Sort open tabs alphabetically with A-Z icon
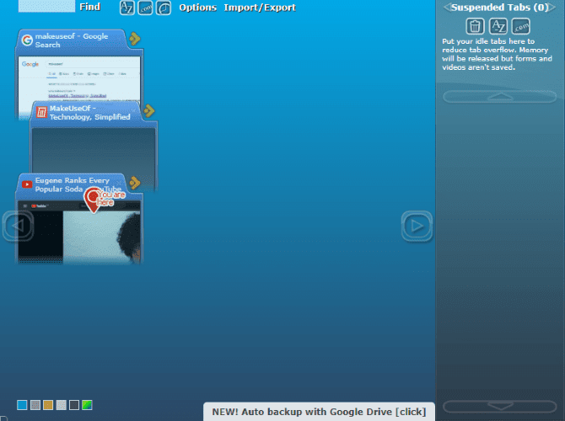This screenshot has height=421, width=565. (x=126, y=8)
